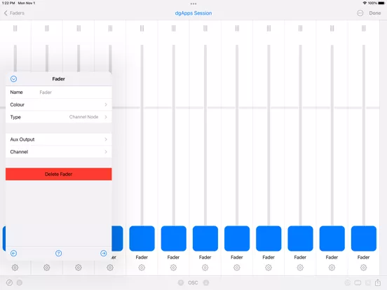Grab the reorder handle atop the second column from left
This screenshot has width=387, height=290.
pyautogui.click(x=47, y=28)
